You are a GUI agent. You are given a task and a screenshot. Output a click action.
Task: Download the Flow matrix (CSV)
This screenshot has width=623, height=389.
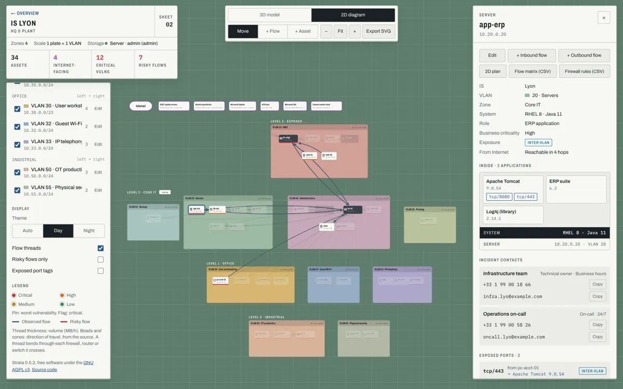click(x=532, y=71)
